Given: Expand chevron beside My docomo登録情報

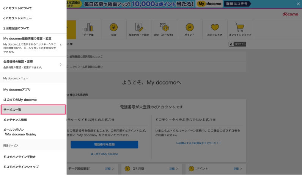Looking at the screenshot, I should tap(61, 45).
